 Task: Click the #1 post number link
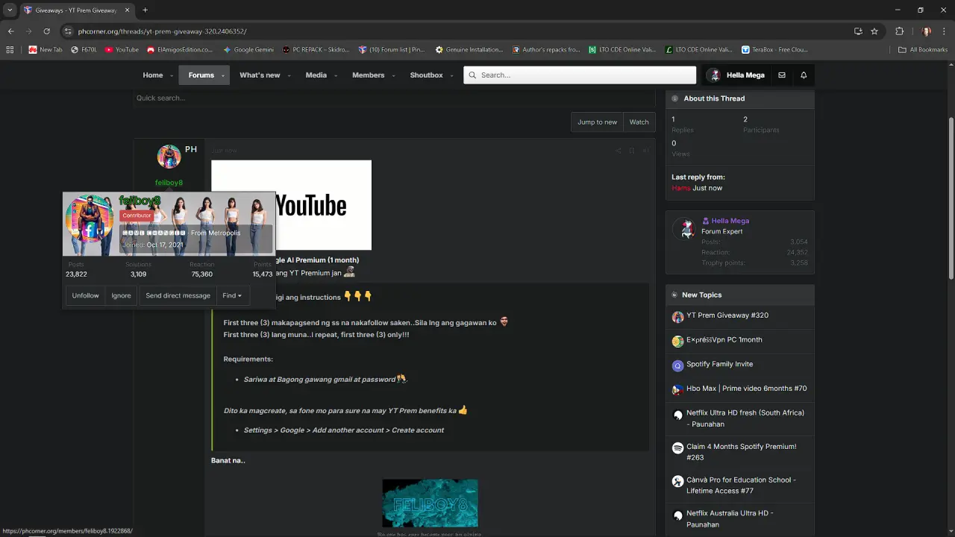646,151
